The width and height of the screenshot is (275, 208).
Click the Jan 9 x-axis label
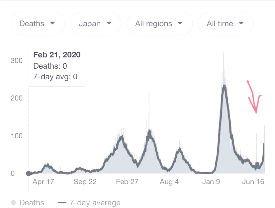coord(211,182)
